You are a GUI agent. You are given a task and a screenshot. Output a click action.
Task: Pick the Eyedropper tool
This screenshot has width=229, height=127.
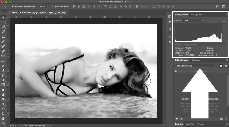click(x=3, y=41)
